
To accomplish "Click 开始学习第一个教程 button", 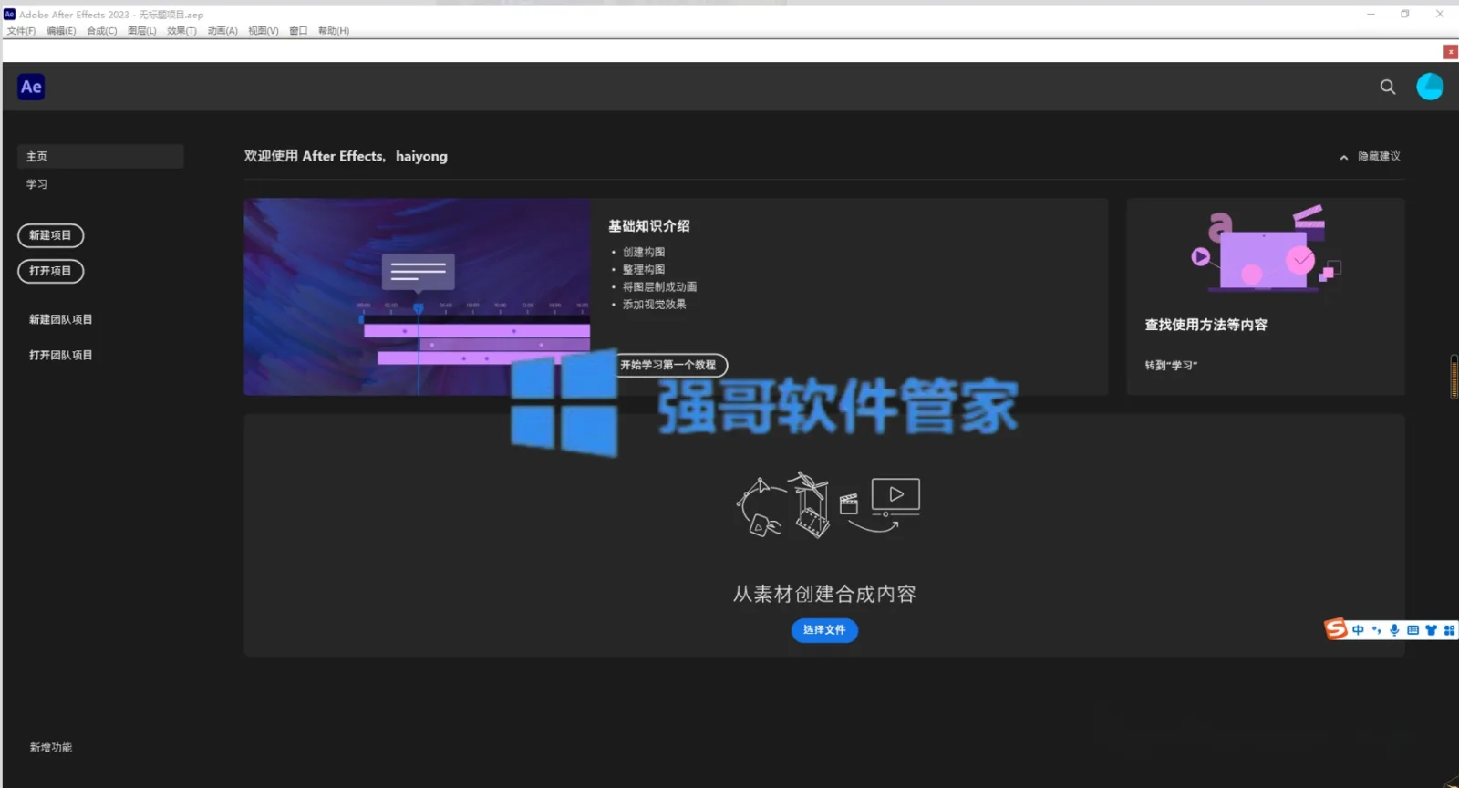I will tap(670, 365).
